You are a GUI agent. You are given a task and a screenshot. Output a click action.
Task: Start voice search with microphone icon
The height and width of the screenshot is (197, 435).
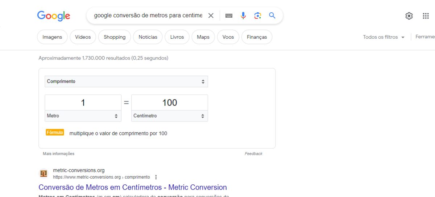243,16
